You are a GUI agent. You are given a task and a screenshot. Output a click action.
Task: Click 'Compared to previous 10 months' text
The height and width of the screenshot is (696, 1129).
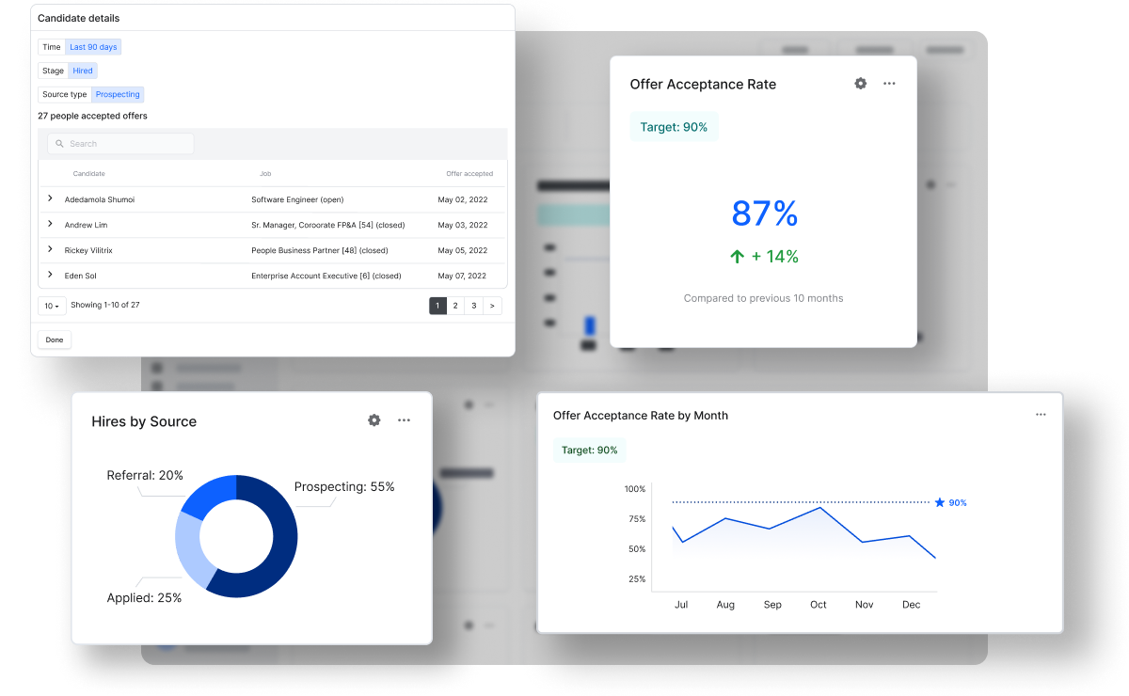pyautogui.click(x=763, y=298)
